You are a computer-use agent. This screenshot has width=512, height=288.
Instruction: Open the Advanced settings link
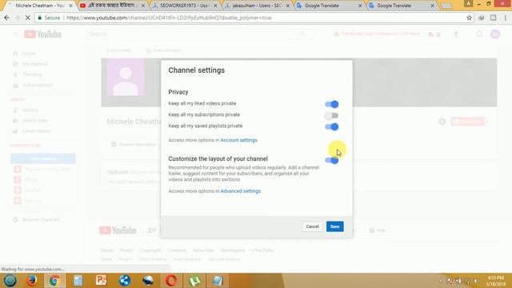tap(240, 191)
